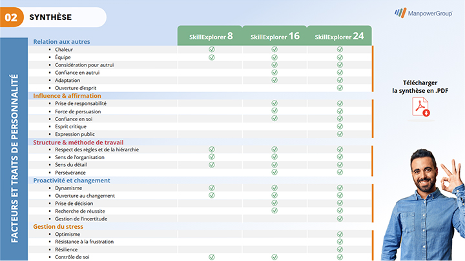Click the Force de persuasion label
The height and width of the screenshot is (261, 465).
(x=77, y=111)
